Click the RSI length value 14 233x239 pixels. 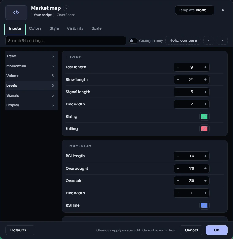pyautogui.click(x=192, y=156)
